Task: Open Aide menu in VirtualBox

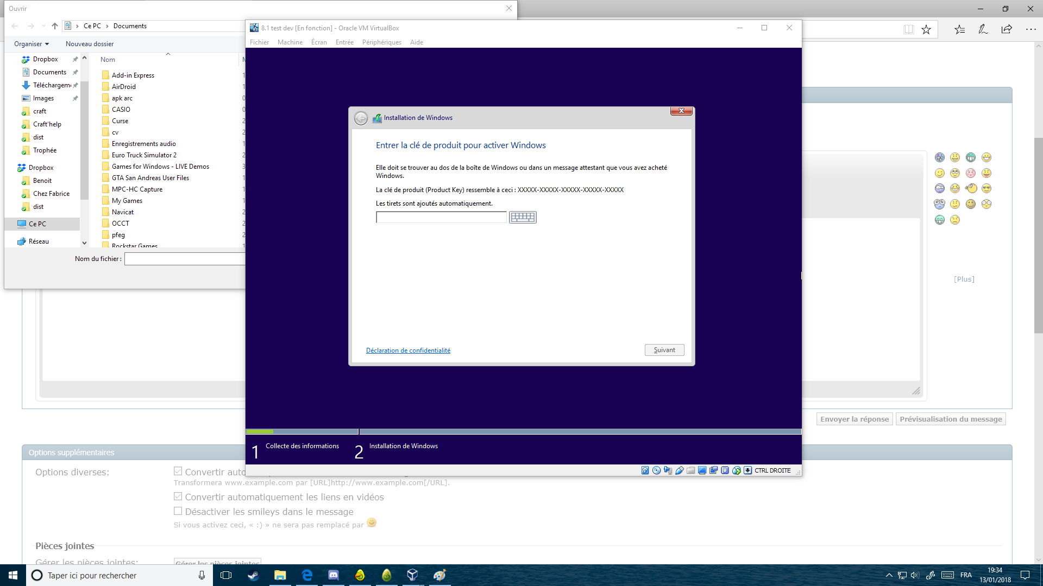Action: (x=417, y=42)
